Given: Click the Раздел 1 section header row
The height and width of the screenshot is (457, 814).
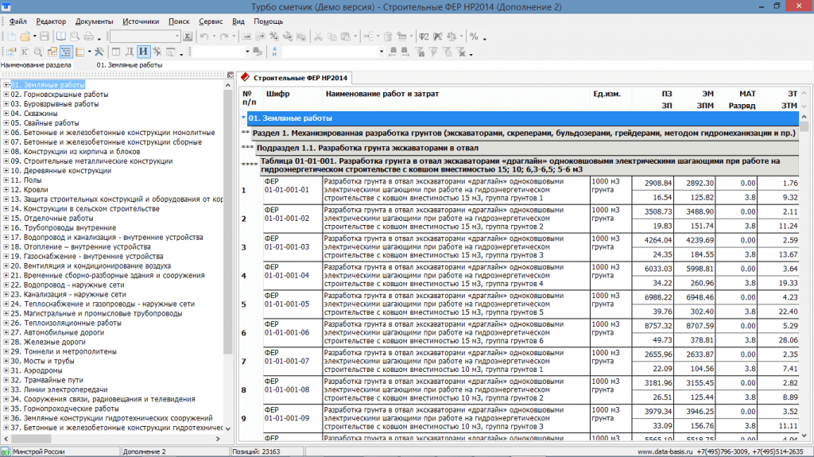Looking at the screenshot, I should [x=525, y=133].
